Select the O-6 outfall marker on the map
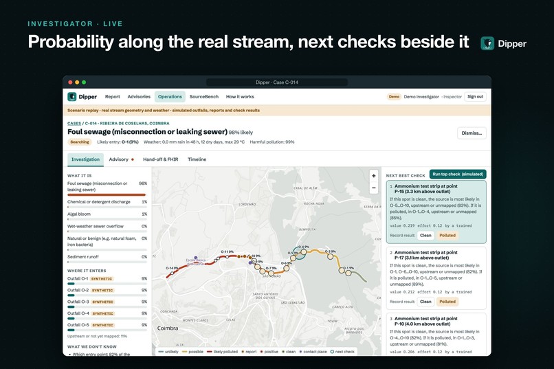This screenshot has width=554, height=369. (x=286, y=269)
